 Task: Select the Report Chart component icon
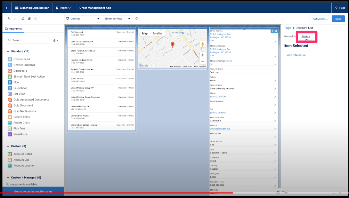(10, 123)
